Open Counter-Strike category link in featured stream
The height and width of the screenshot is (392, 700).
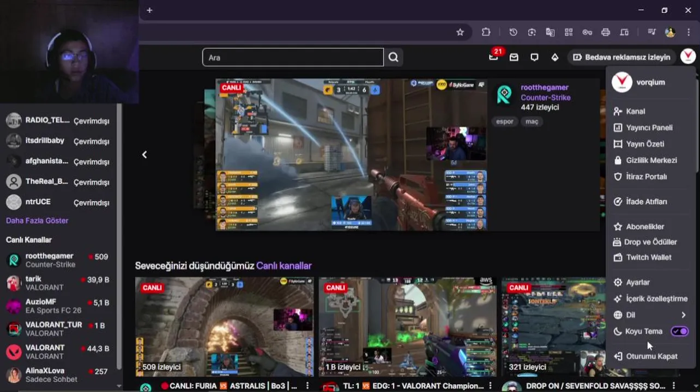click(546, 97)
